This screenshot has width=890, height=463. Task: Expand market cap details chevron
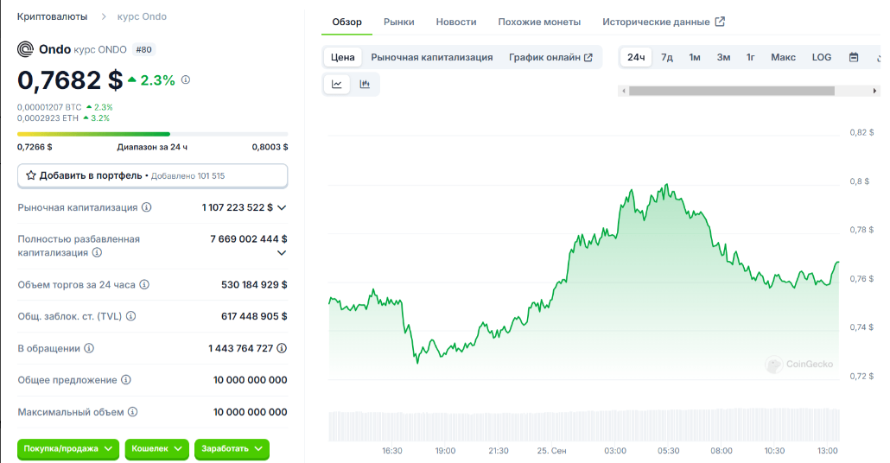click(x=282, y=207)
